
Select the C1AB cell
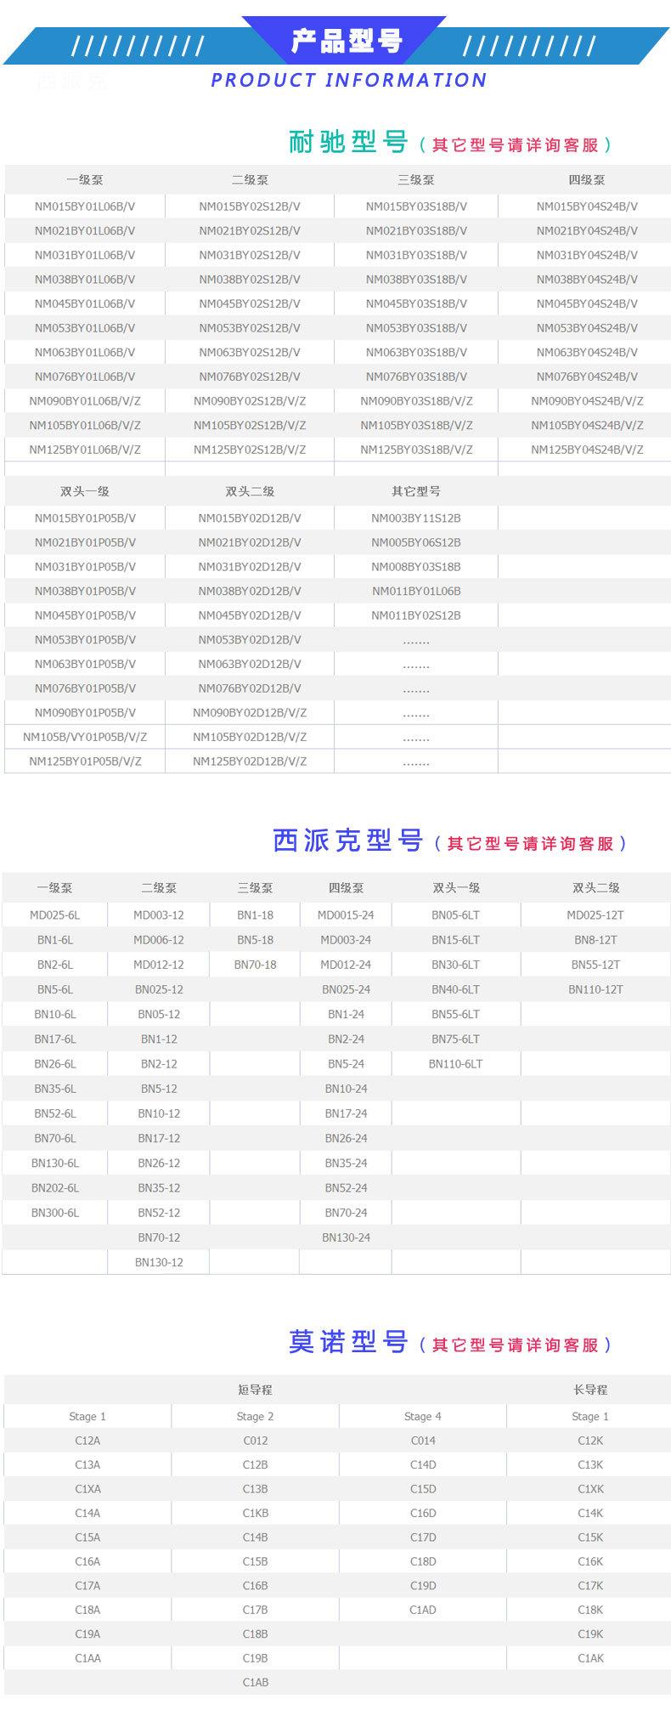tap(255, 1683)
